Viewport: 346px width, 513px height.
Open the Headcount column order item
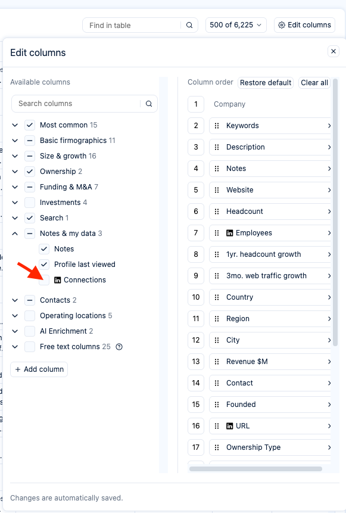coord(270,212)
